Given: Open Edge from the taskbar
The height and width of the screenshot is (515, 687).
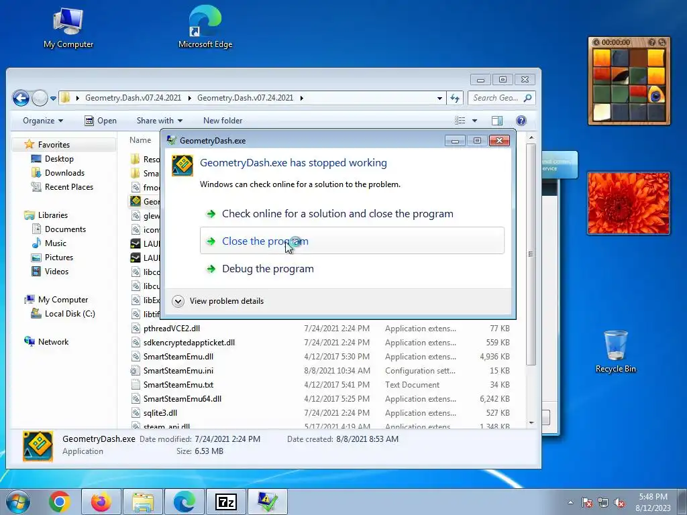Looking at the screenshot, I should 184,502.
